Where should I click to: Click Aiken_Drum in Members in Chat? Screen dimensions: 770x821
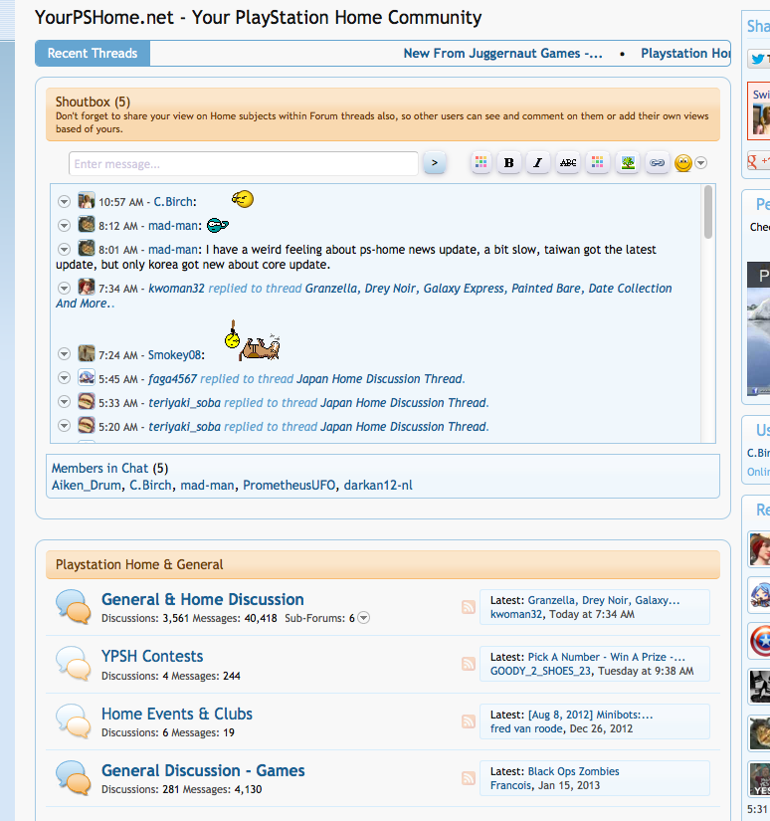[x=87, y=486]
